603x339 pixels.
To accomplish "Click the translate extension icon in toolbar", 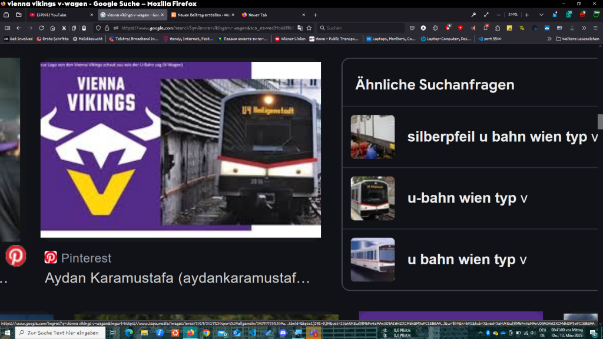I will [x=522, y=28].
